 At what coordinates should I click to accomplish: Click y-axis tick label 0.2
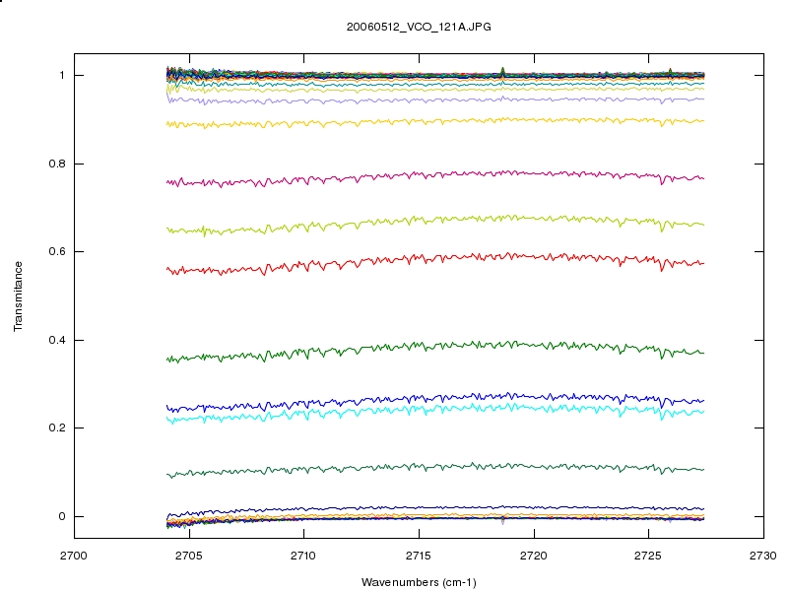click(x=57, y=427)
